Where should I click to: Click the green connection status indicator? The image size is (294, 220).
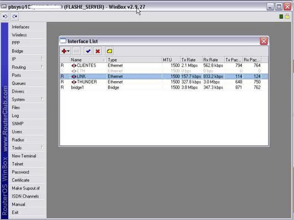pos(281,16)
